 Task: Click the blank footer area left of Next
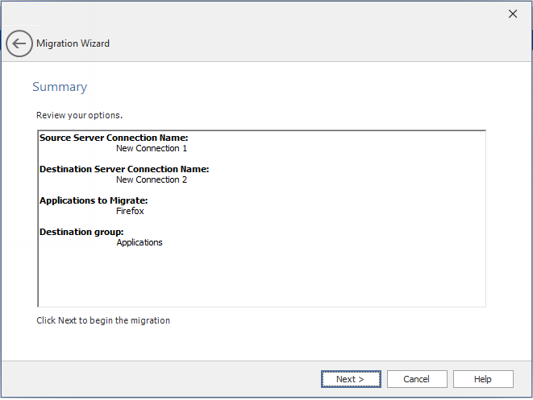pos(161,379)
